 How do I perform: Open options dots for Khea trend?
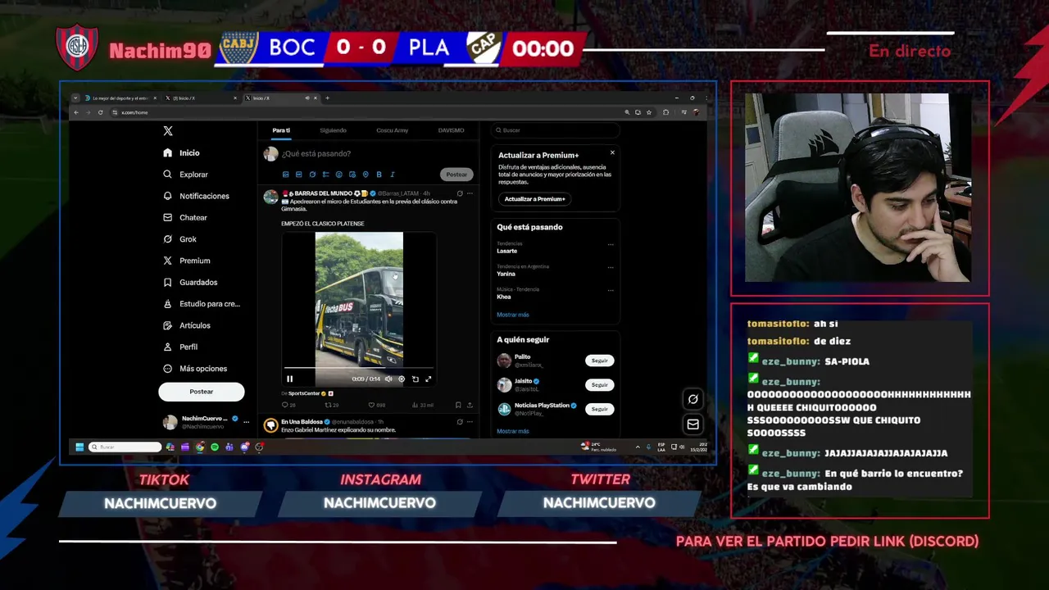click(x=611, y=290)
